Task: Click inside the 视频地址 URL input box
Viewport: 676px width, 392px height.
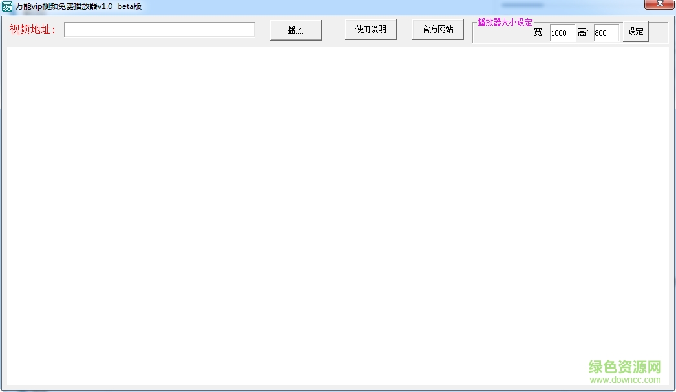Action: coord(158,29)
